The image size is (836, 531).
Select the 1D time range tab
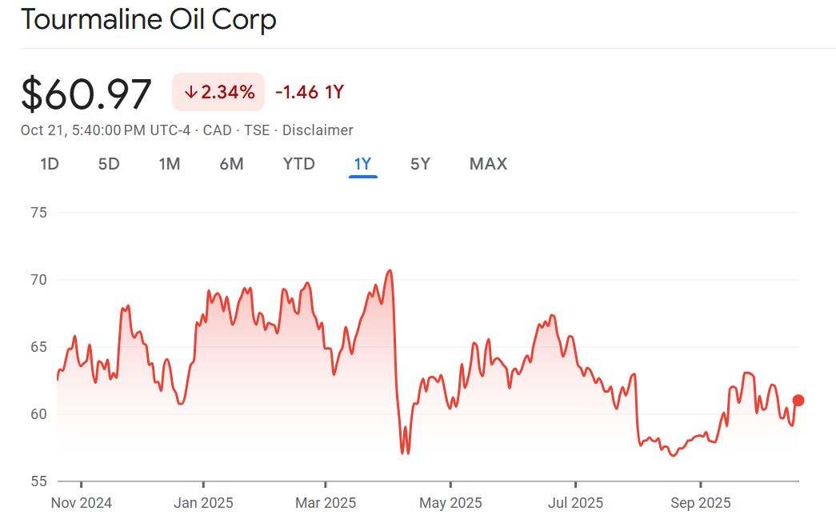click(x=50, y=164)
